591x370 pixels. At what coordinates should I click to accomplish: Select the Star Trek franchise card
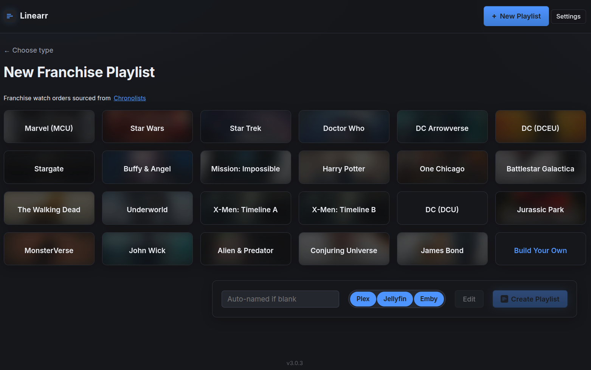click(246, 127)
